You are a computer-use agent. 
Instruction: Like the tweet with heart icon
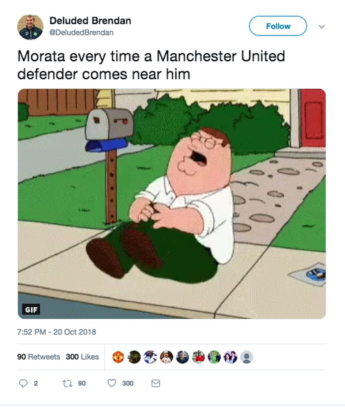pos(112,383)
